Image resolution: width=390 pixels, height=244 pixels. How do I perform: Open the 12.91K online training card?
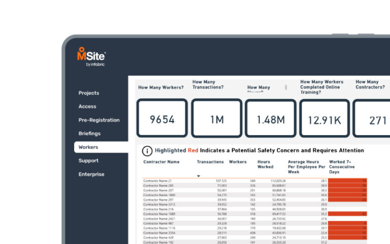[324, 118]
